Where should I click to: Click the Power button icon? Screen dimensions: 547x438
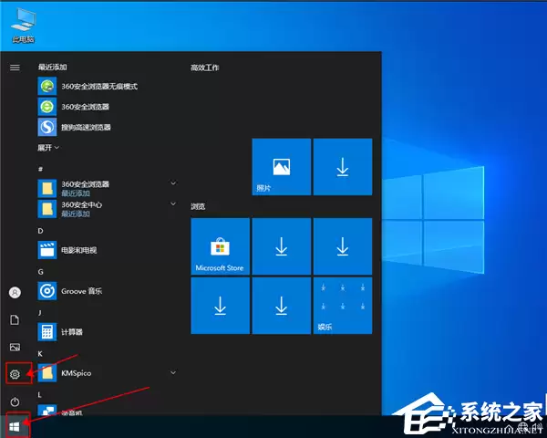tap(15, 401)
